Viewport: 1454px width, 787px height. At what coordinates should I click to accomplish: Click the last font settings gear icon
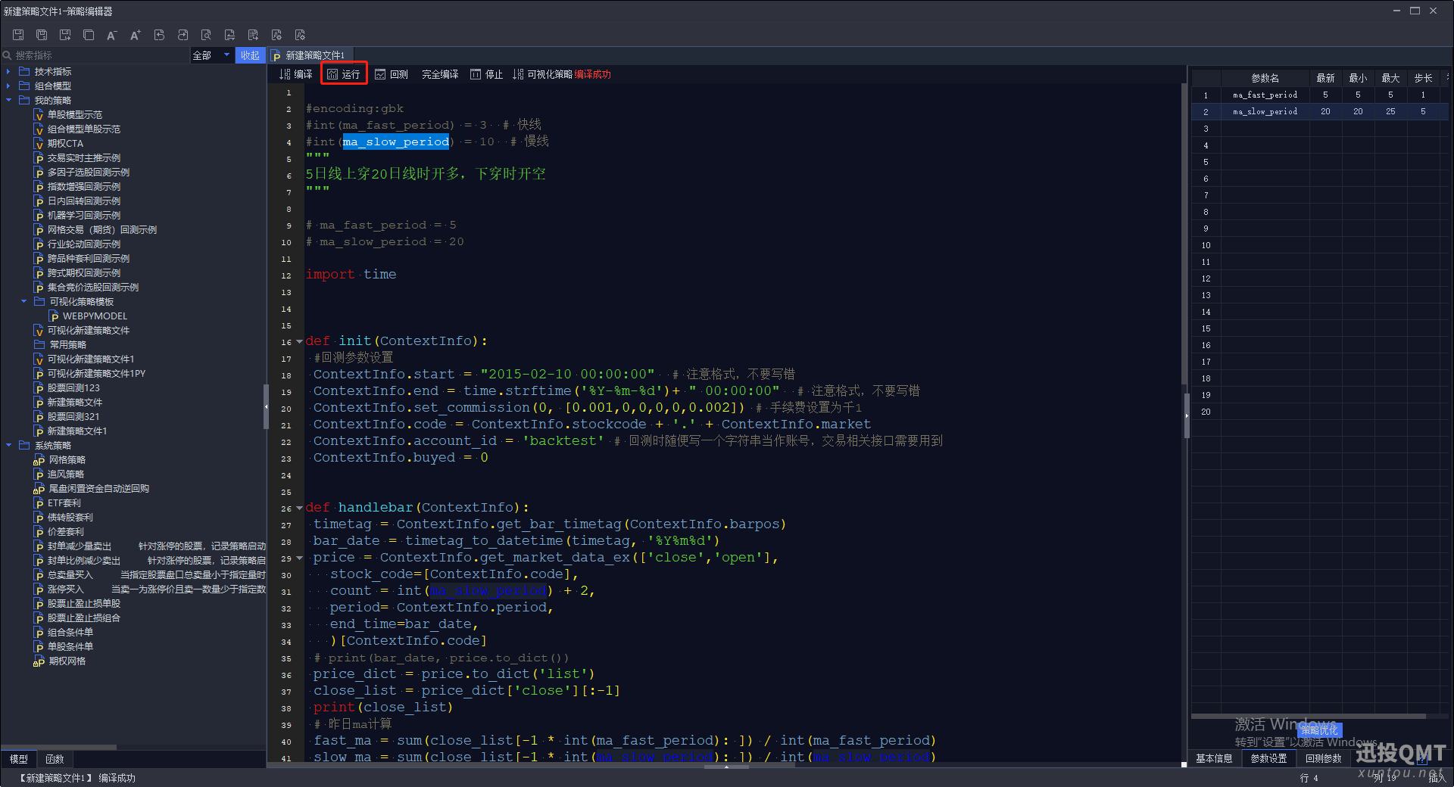[300, 35]
